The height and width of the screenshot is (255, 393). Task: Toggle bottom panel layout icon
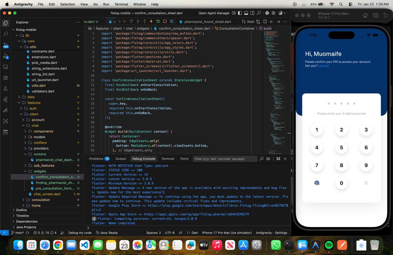click(246, 13)
